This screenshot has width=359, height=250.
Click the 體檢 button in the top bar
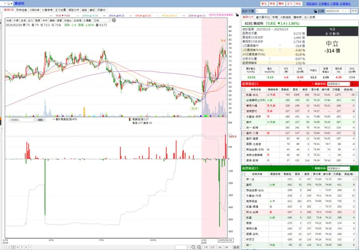pos(281,4)
